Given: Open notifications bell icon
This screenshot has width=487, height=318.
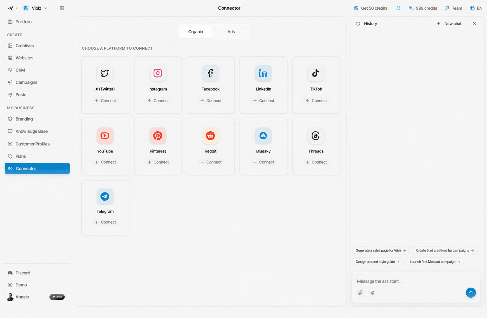Looking at the screenshot, I should click(398, 8).
